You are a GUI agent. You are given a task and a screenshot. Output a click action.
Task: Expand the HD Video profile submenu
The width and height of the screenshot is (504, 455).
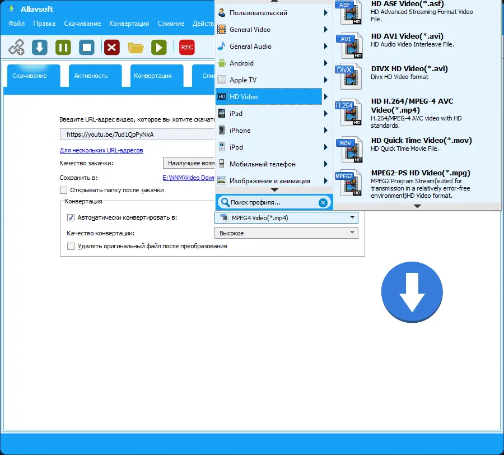tap(269, 96)
